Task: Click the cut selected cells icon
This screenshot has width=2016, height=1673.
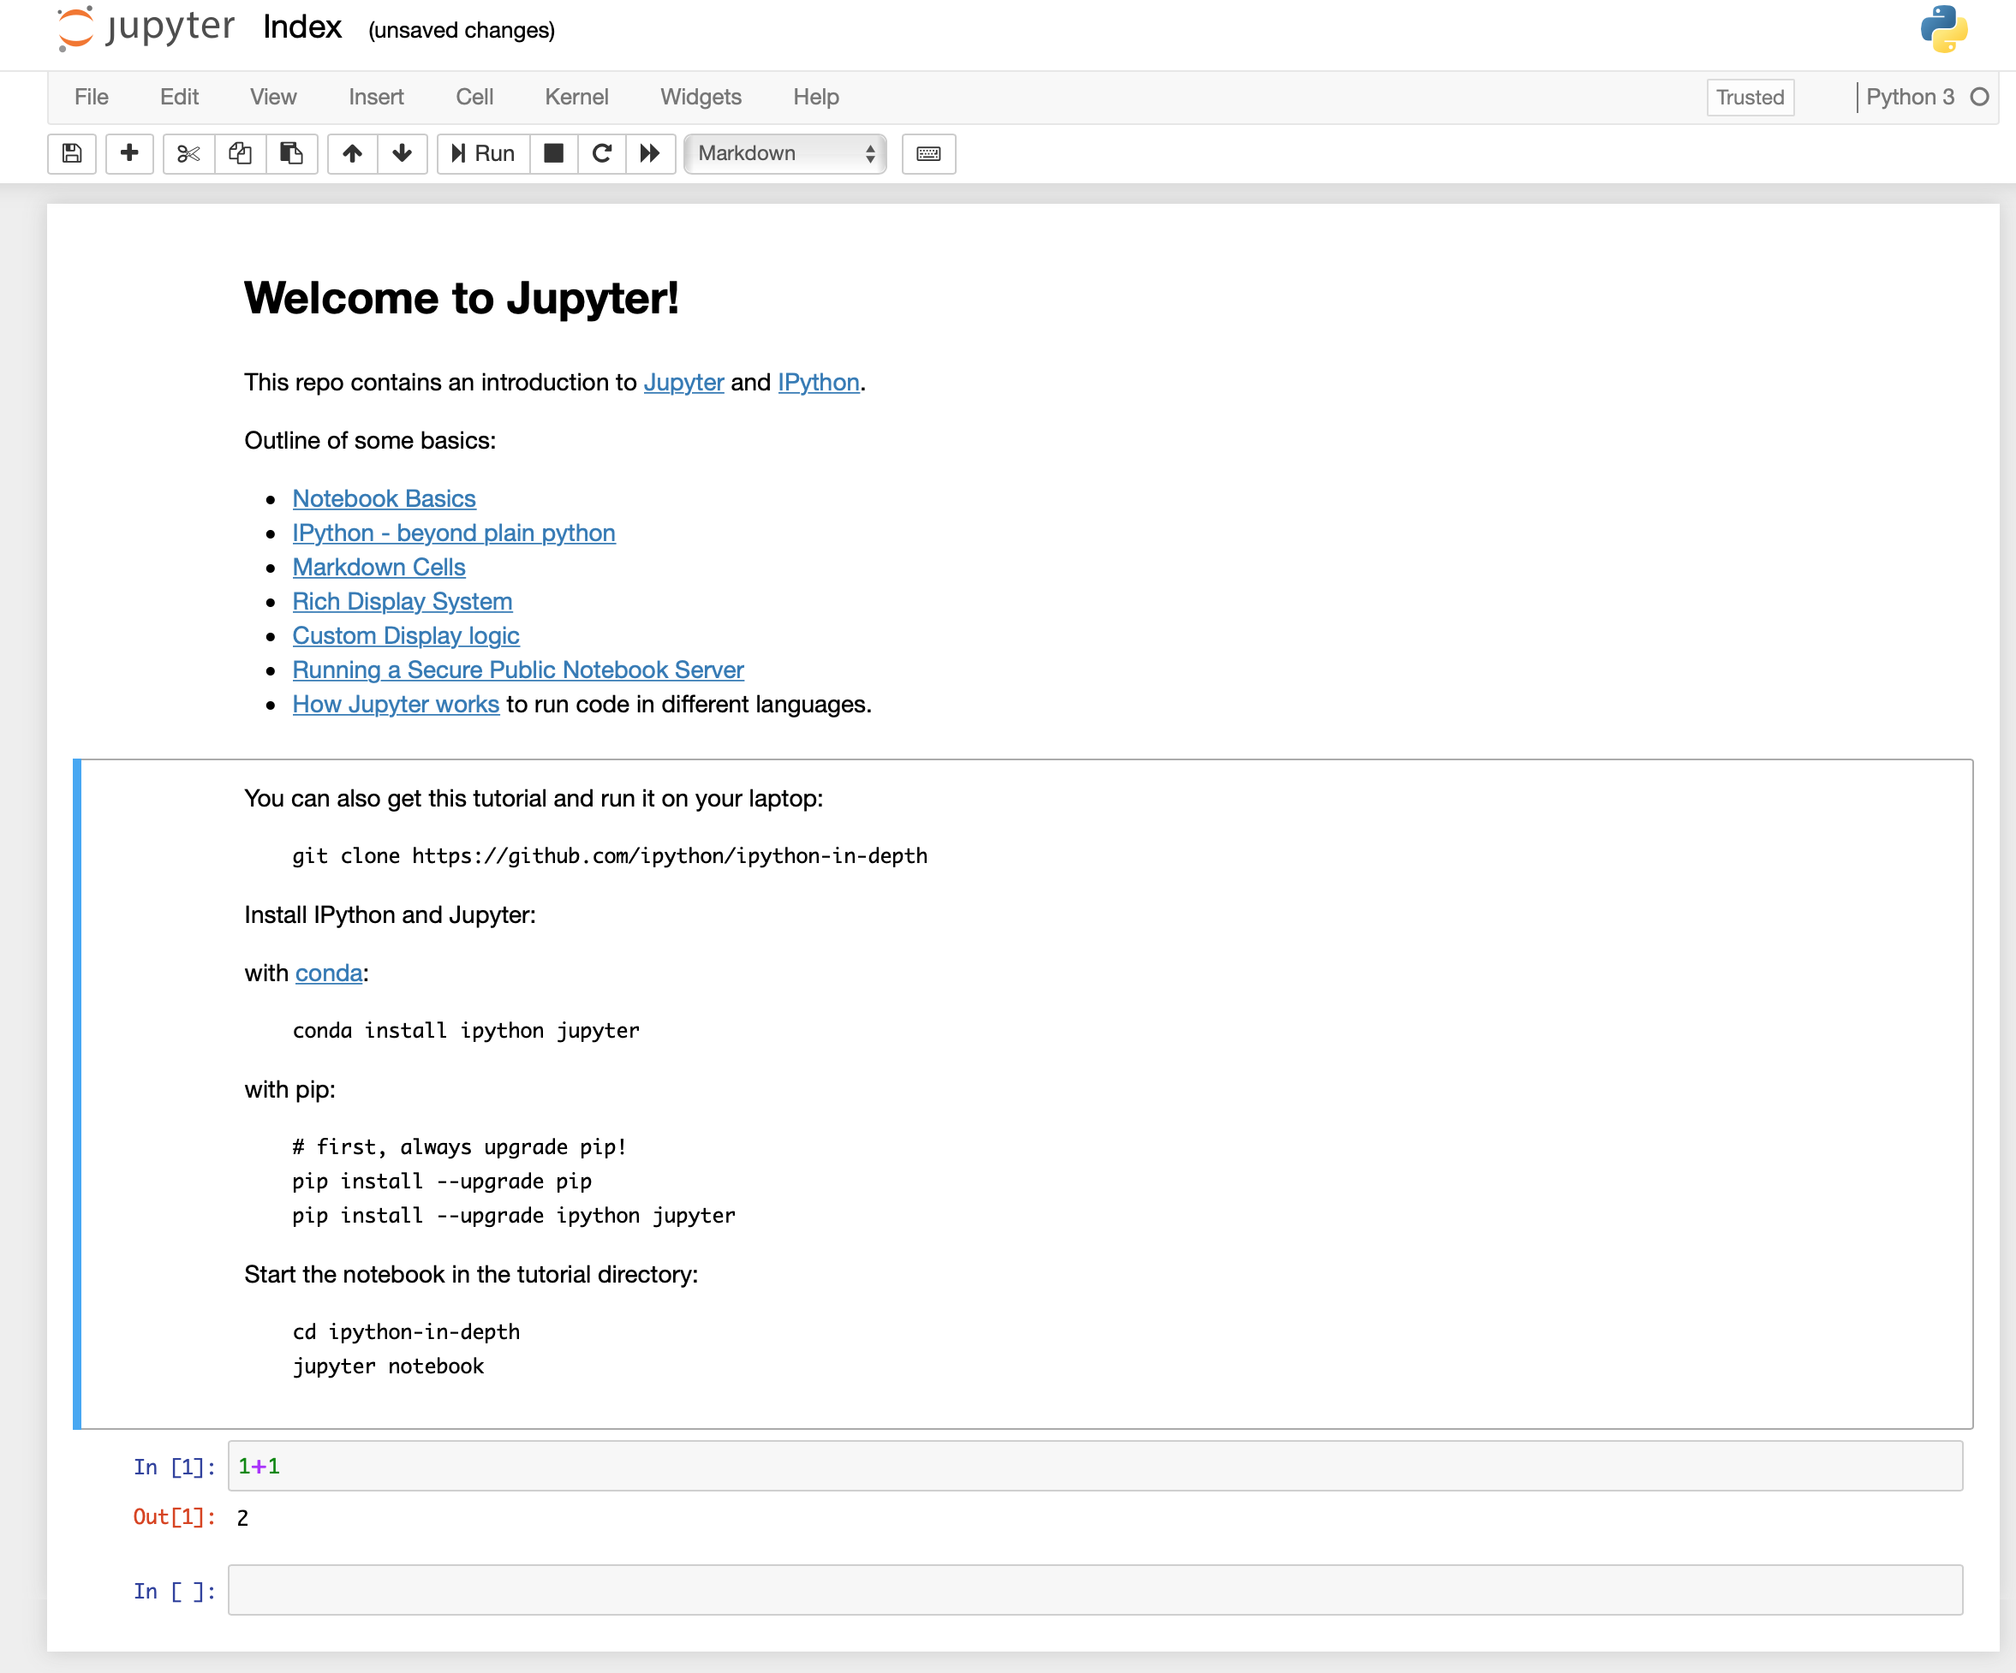Action: tap(184, 152)
